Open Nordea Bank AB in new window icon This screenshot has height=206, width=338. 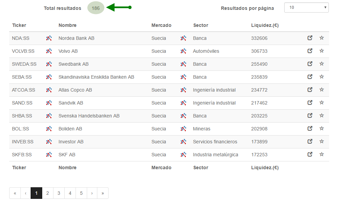[310, 38]
